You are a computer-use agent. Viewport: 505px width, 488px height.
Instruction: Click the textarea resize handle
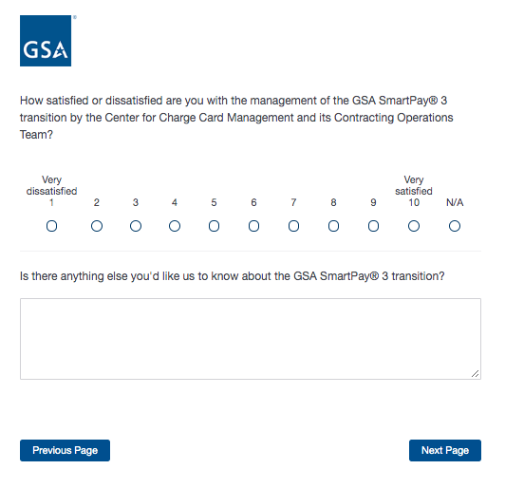[x=475, y=374]
